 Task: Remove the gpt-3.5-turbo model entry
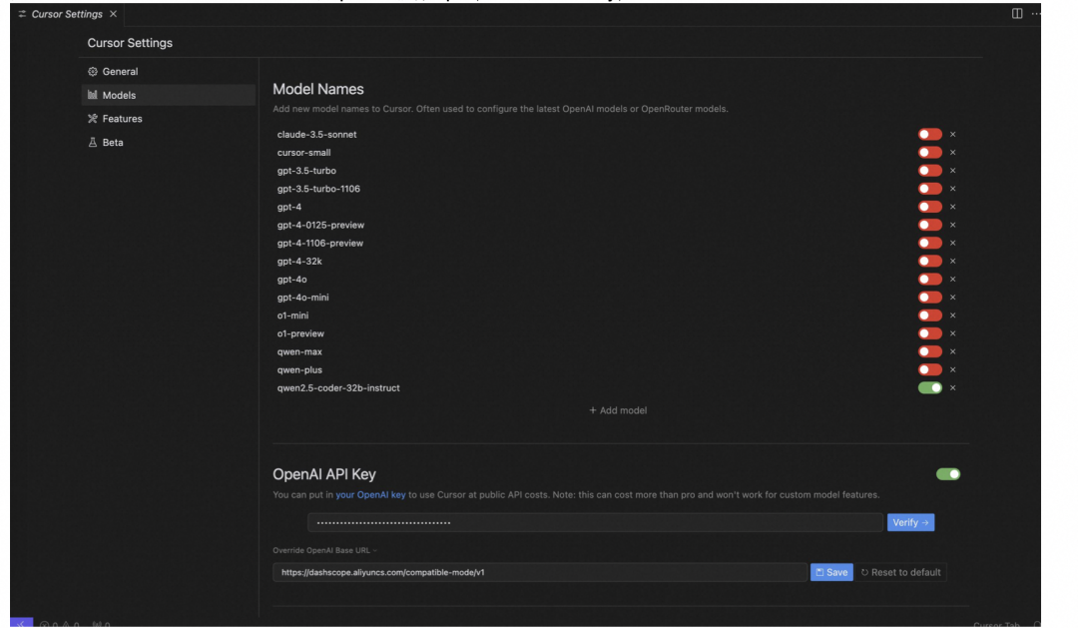point(952,171)
